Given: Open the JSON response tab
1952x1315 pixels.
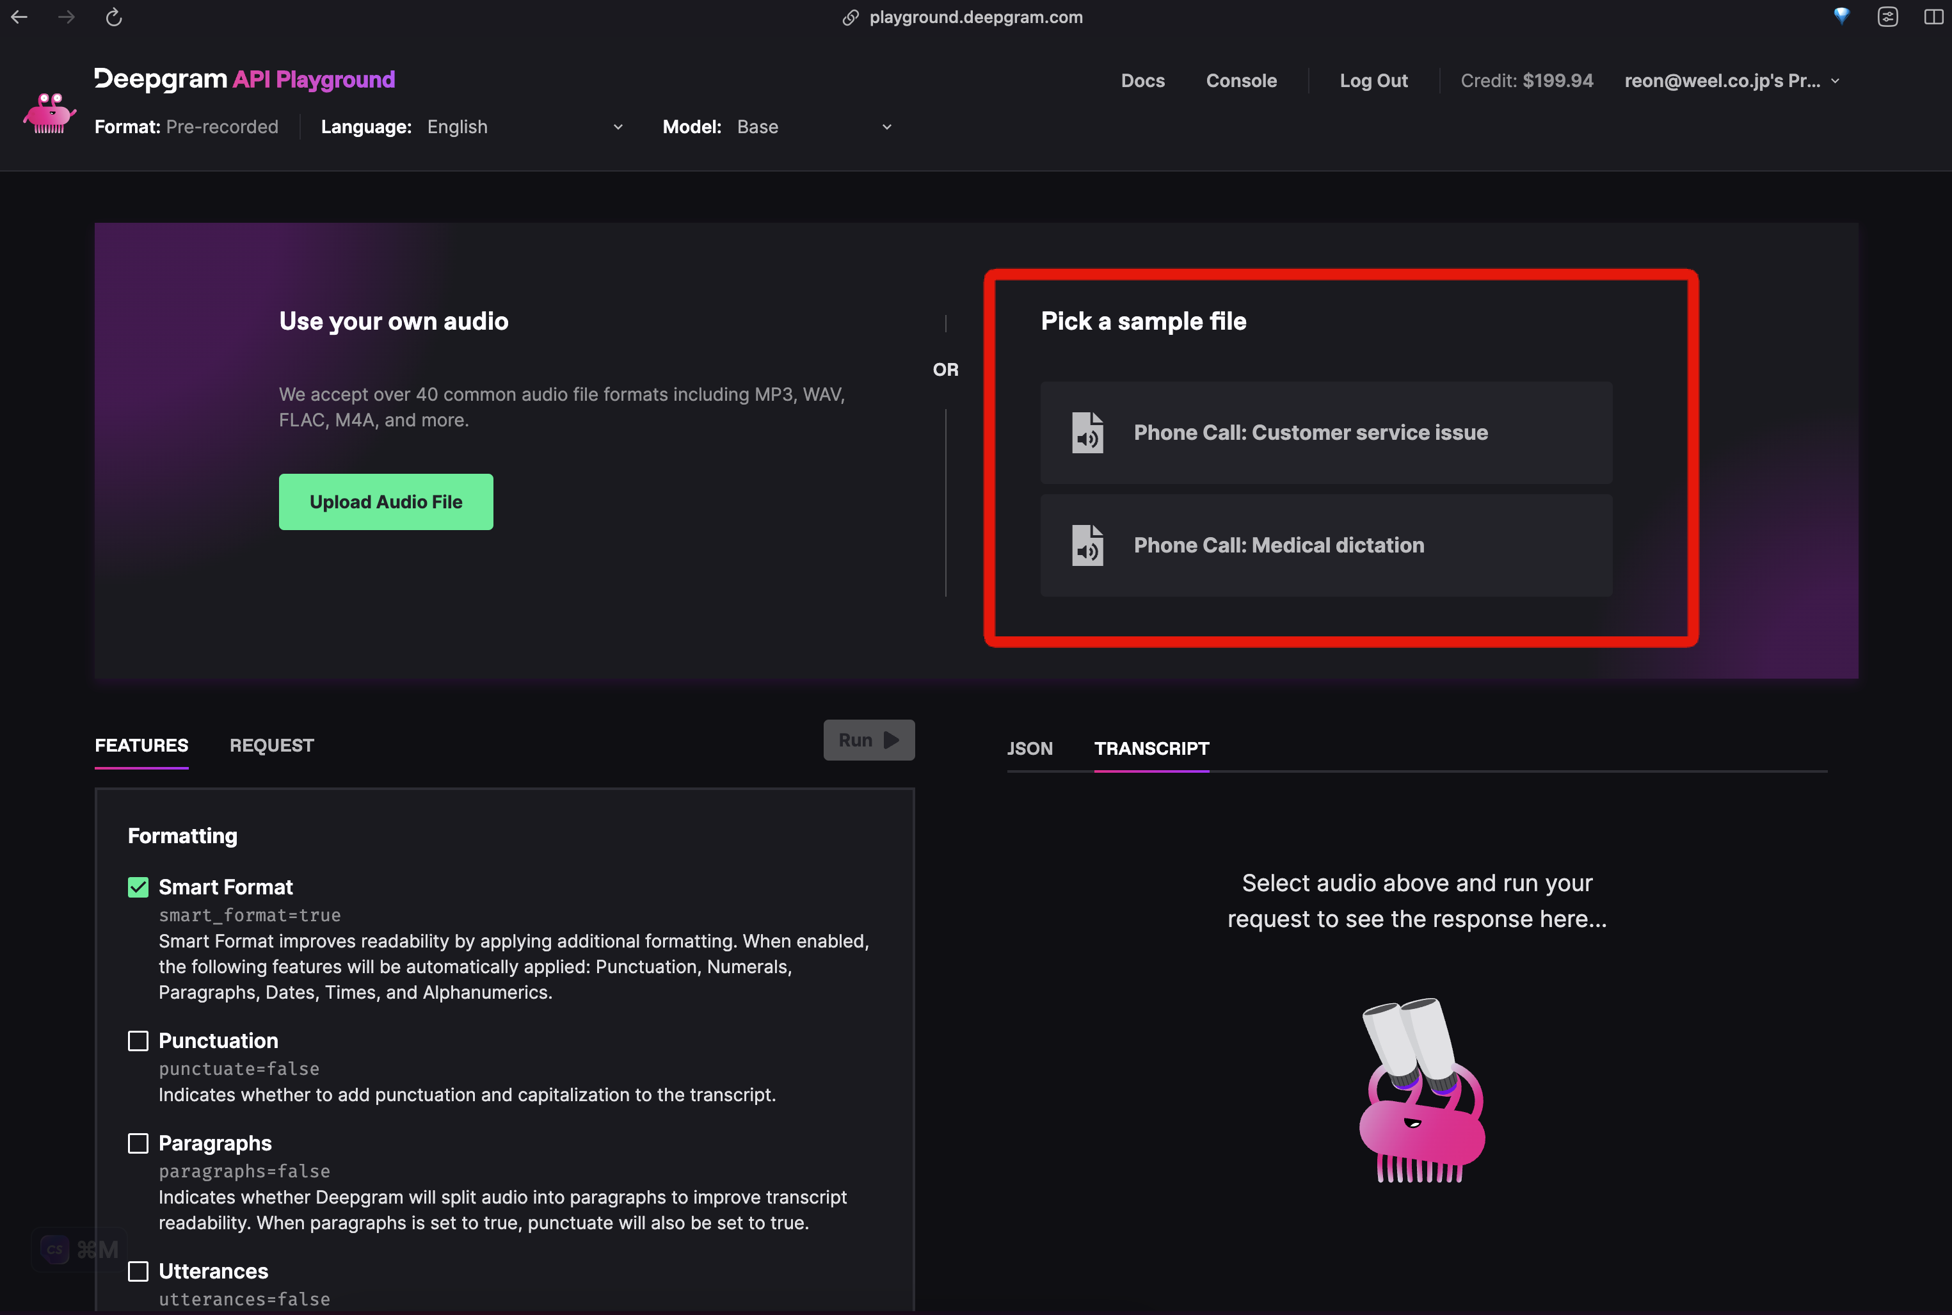Looking at the screenshot, I should [x=1029, y=748].
